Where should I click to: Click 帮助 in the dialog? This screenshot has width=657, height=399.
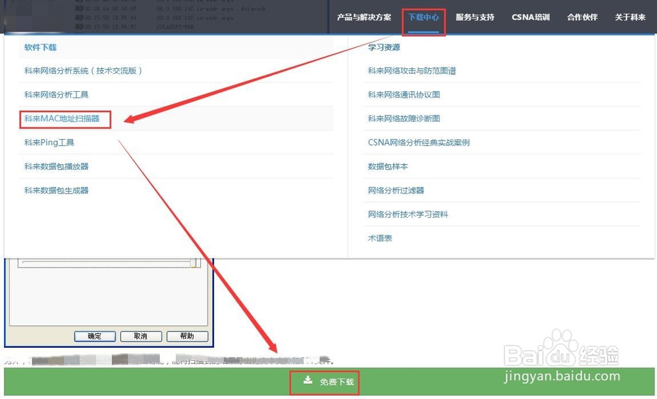coord(187,336)
